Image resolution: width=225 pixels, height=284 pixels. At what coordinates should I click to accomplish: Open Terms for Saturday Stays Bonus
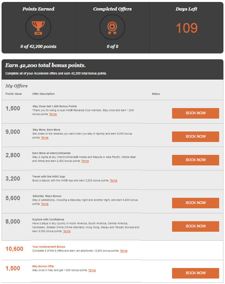click(45, 204)
